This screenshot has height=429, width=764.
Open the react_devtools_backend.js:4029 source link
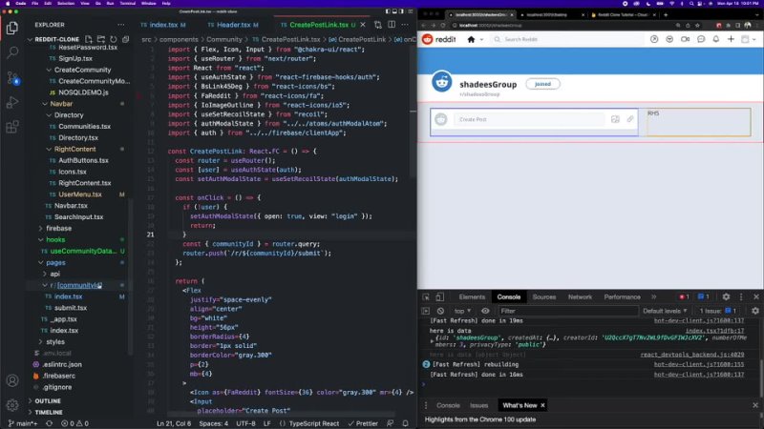coord(691,355)
